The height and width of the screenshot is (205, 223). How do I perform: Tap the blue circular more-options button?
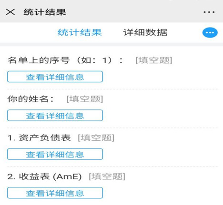coord(210,33)
